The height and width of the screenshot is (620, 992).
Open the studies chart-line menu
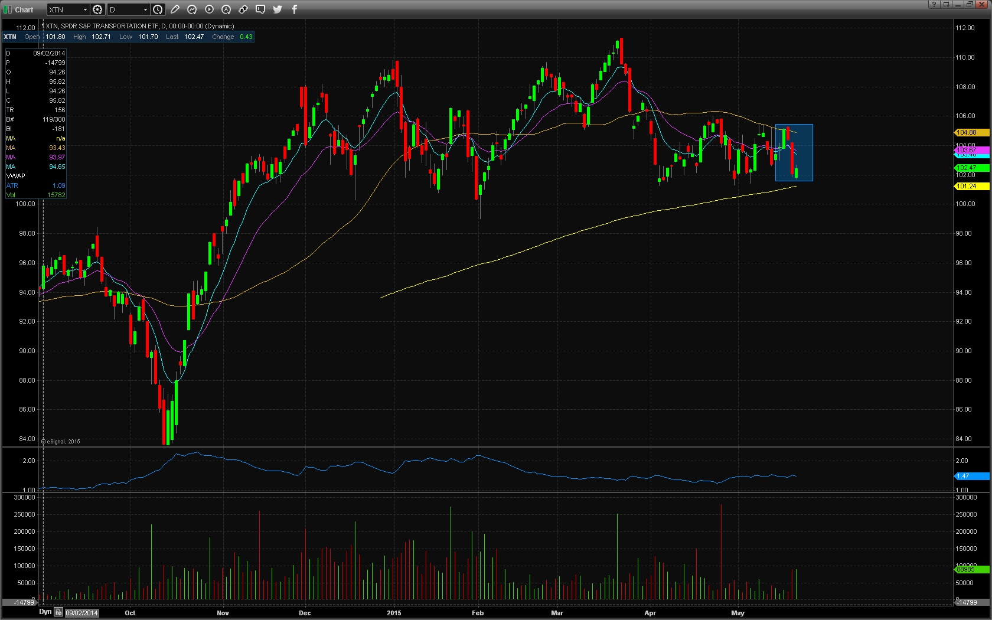tap(192, 9)
